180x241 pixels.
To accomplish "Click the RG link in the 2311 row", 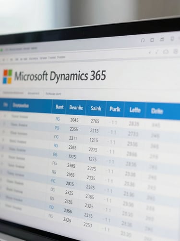I will (56, 137).
